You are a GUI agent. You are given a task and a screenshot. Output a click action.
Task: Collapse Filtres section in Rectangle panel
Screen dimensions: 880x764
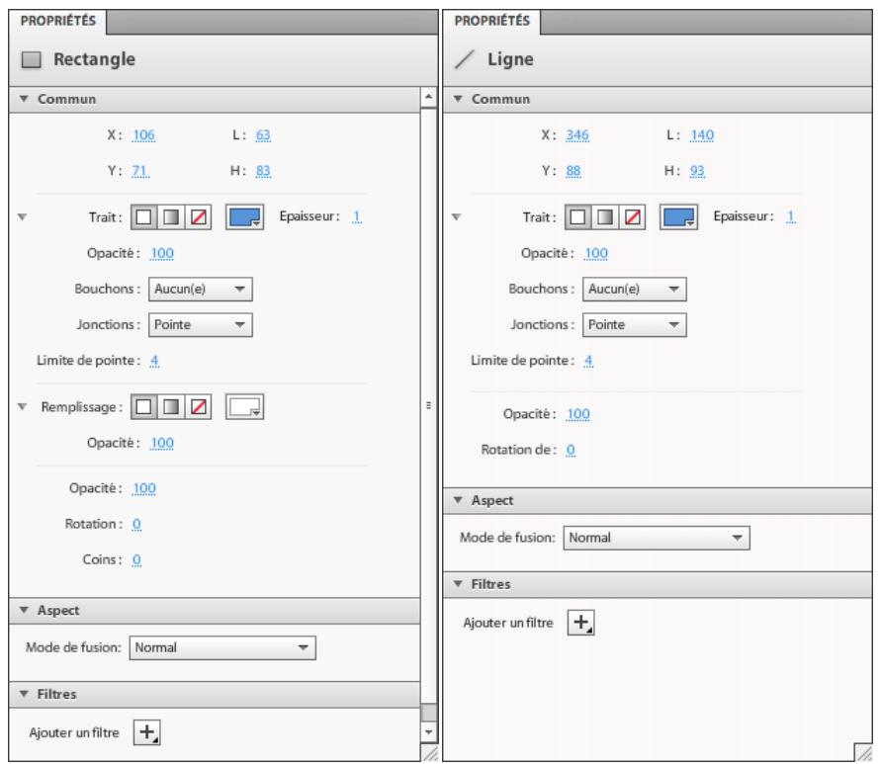(24, 694)
